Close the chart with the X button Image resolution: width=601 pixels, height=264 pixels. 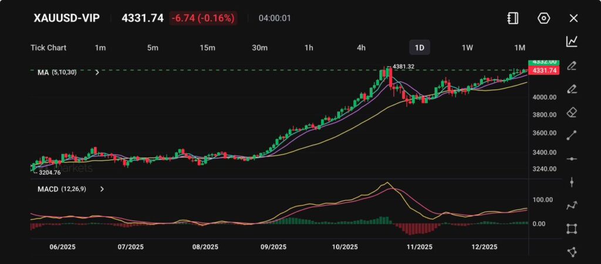coord(573,18)
